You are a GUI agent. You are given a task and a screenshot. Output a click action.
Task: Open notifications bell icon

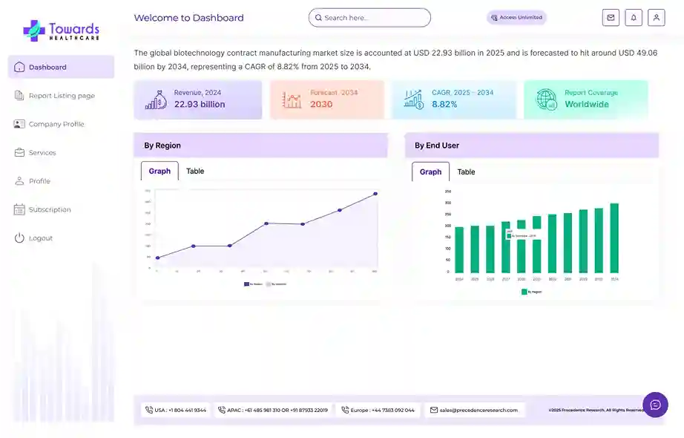coord(634,18)
